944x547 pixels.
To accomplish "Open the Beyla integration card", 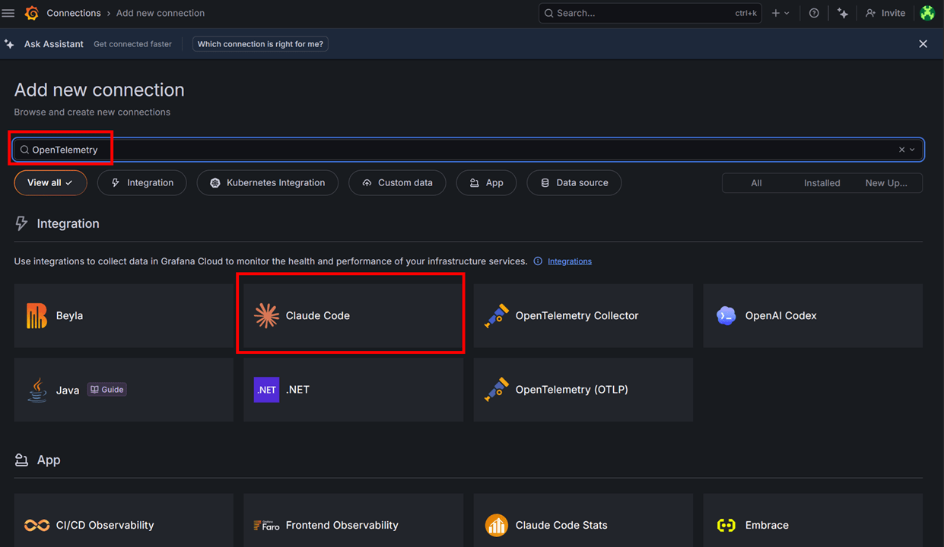I will click(124, 316).
